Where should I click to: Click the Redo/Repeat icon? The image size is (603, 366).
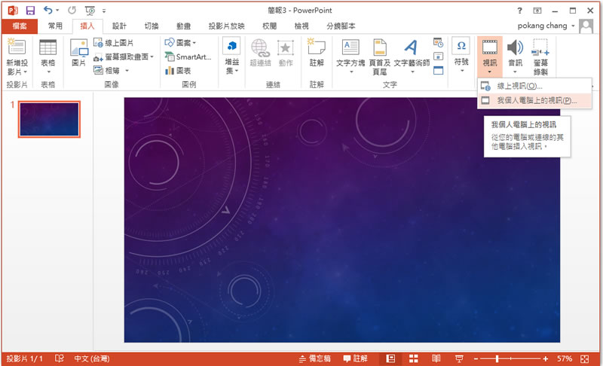(x=72, y=11)
